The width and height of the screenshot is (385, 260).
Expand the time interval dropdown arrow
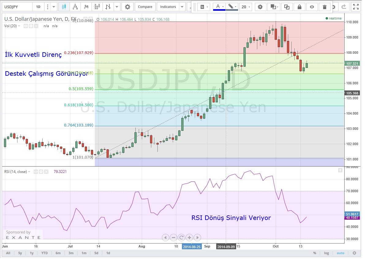54,7
